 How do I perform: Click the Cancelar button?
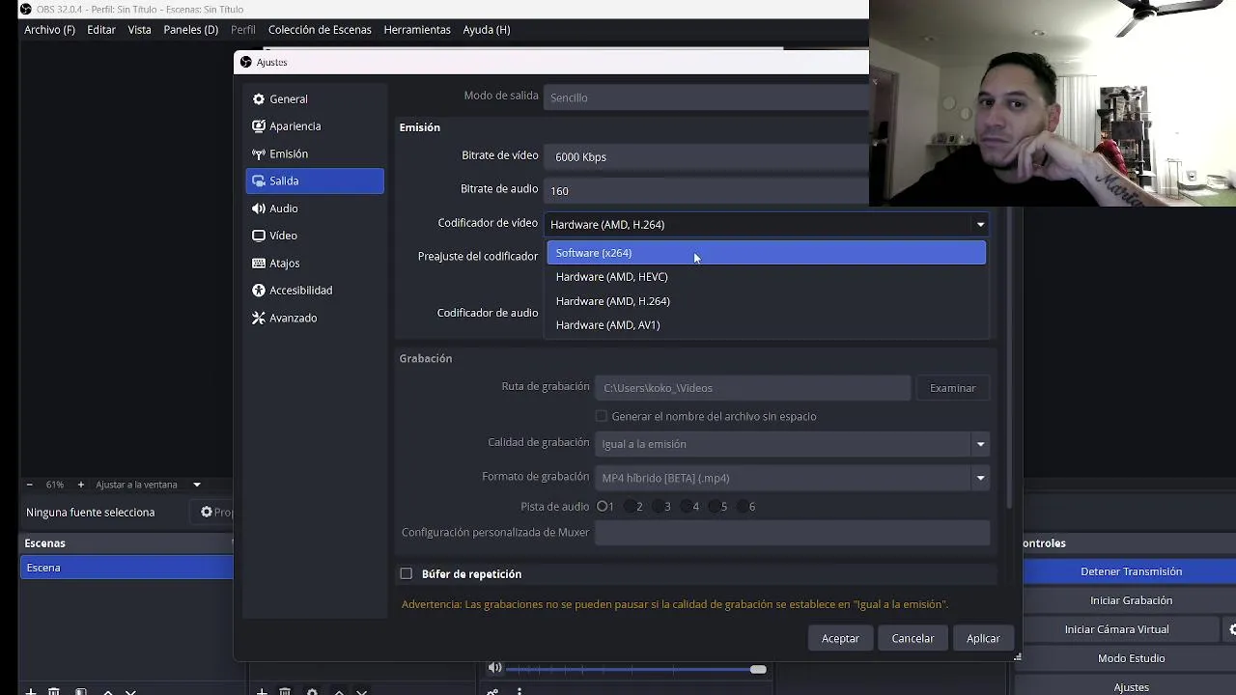click(913, 638)
